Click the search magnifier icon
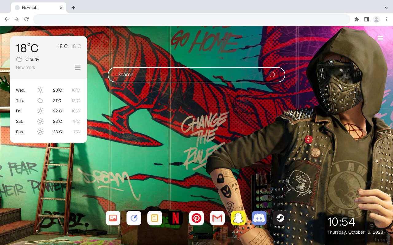 272,75
